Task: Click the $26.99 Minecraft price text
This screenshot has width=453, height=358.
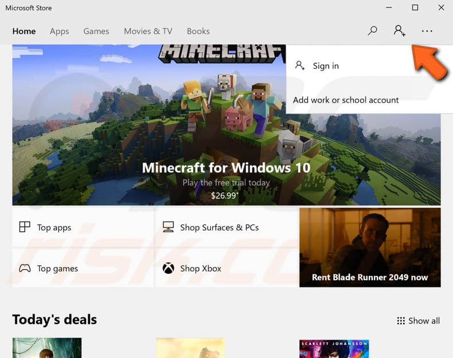Action: [225, 195]
